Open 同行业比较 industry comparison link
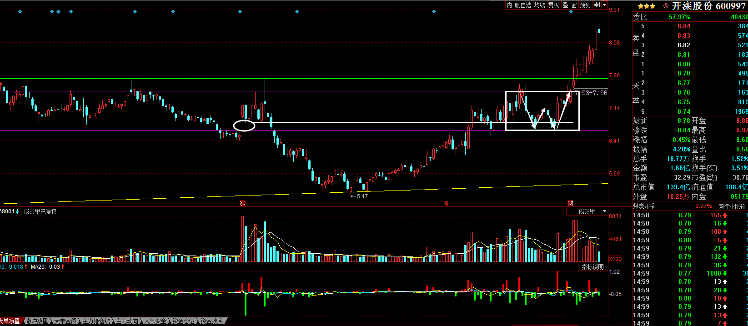 click(x=732, y=206)
